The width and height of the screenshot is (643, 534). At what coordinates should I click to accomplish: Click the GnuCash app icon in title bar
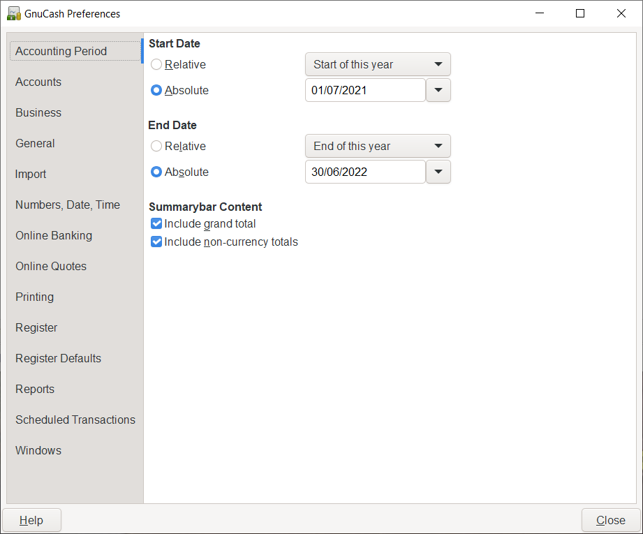[13, 13]
